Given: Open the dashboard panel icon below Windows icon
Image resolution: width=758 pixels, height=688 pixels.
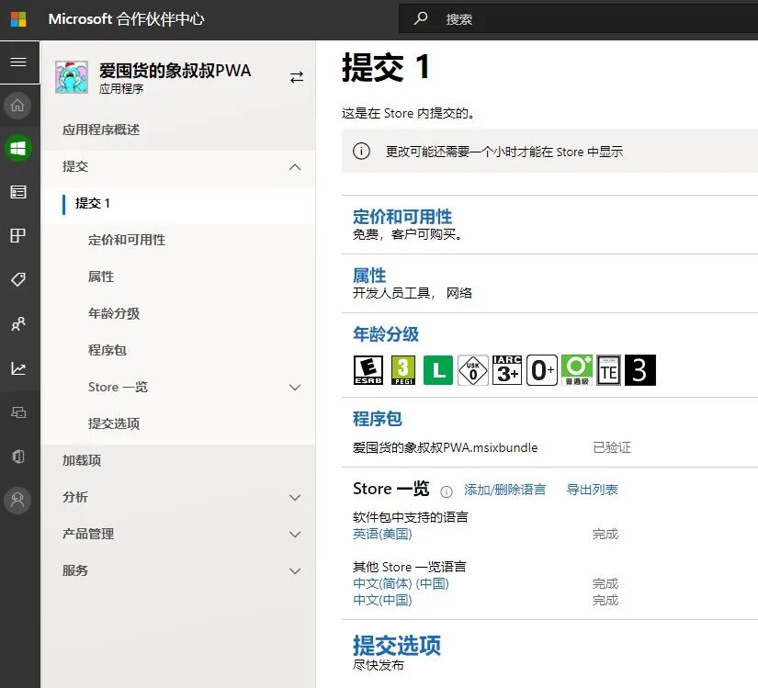Looking at the screenshot, I should click(19, 191).
